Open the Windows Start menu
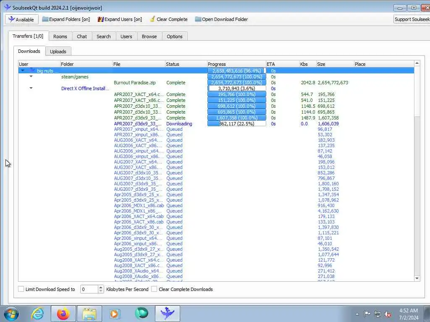430x322 pixels. click(11, 314)
